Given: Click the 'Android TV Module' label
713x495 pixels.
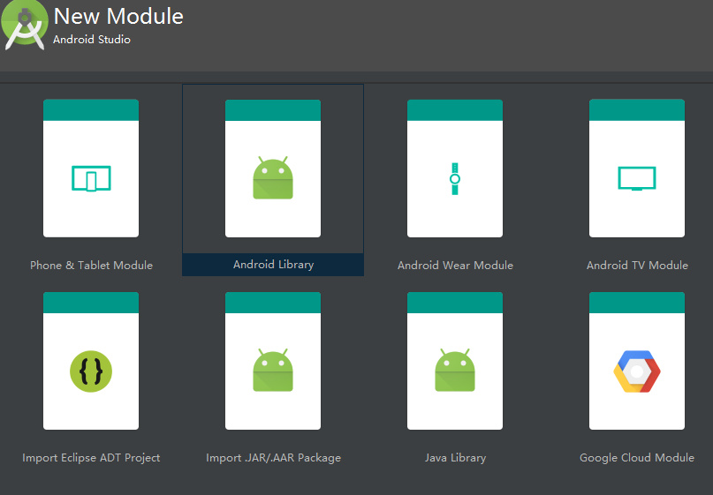Looking at the screenshot, I should (x=637, y=266).
